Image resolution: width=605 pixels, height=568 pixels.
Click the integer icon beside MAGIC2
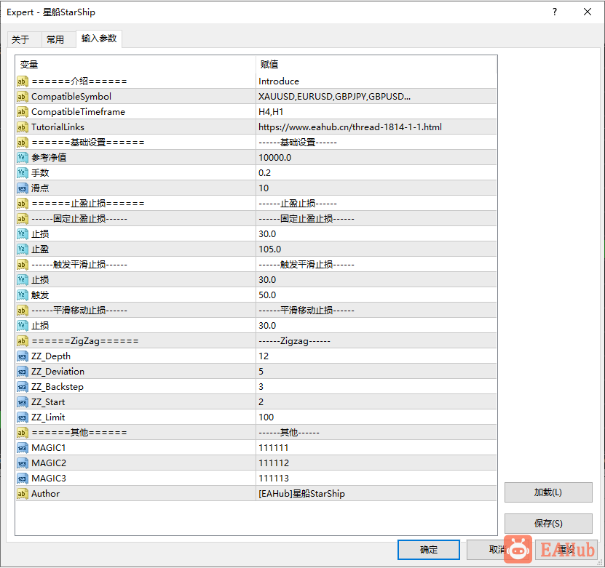tap(23, 463)
